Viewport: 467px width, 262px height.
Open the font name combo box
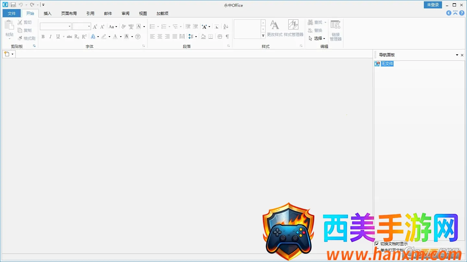(x=55, y=27)
